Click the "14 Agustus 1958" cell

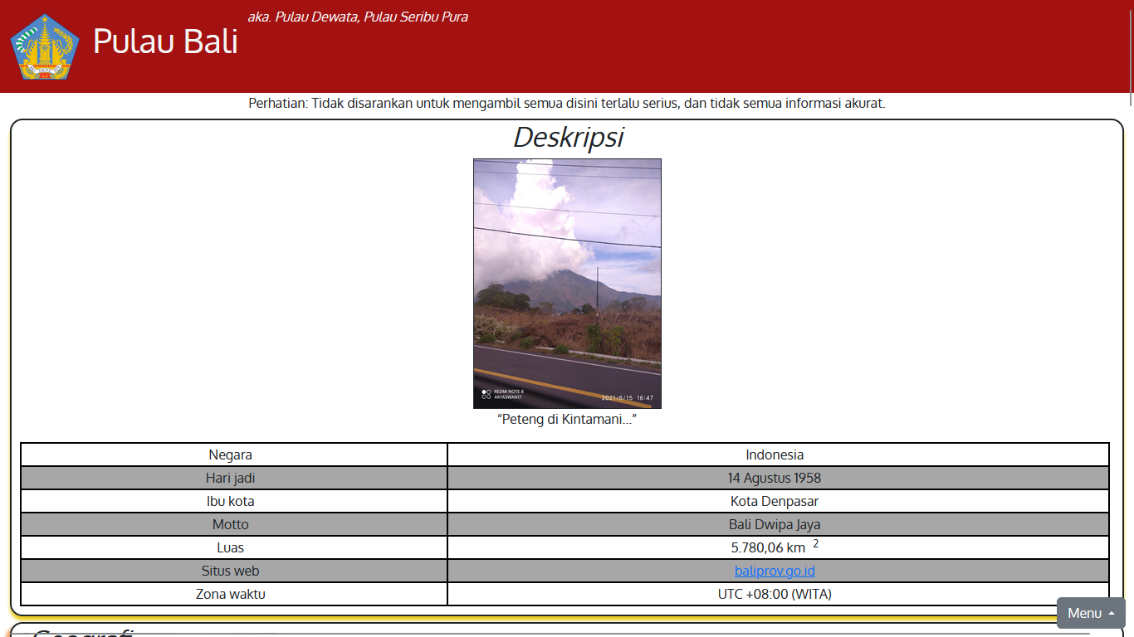pos(779,478)
